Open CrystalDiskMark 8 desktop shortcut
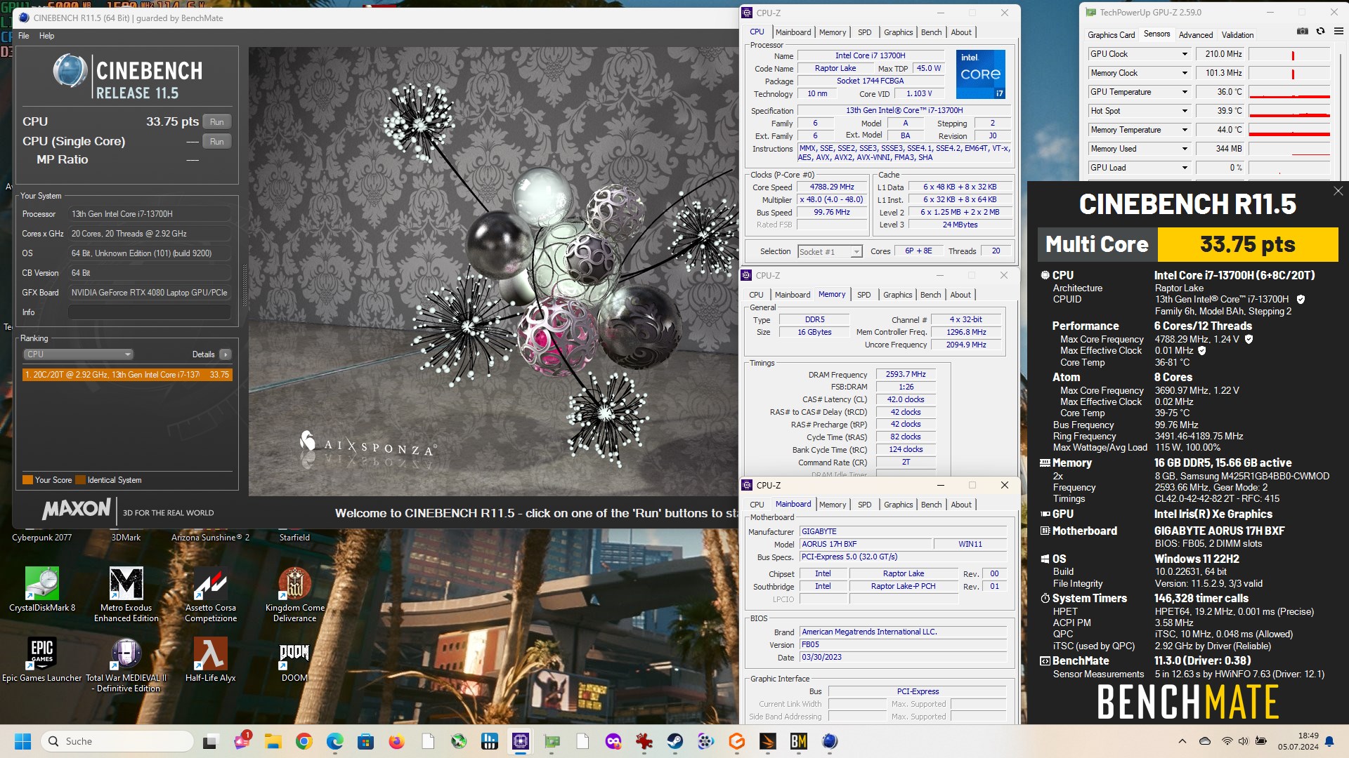1349x758 pixels. [42, 590]
